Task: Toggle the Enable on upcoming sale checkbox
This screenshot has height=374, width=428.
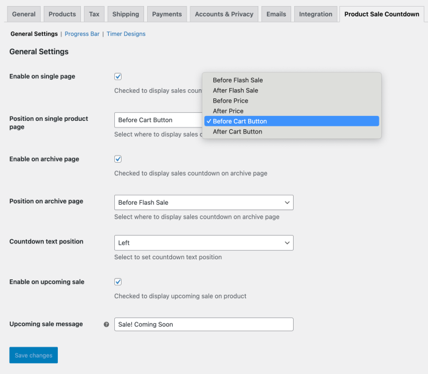Action: pyautogui.click(x=118, y=282)
